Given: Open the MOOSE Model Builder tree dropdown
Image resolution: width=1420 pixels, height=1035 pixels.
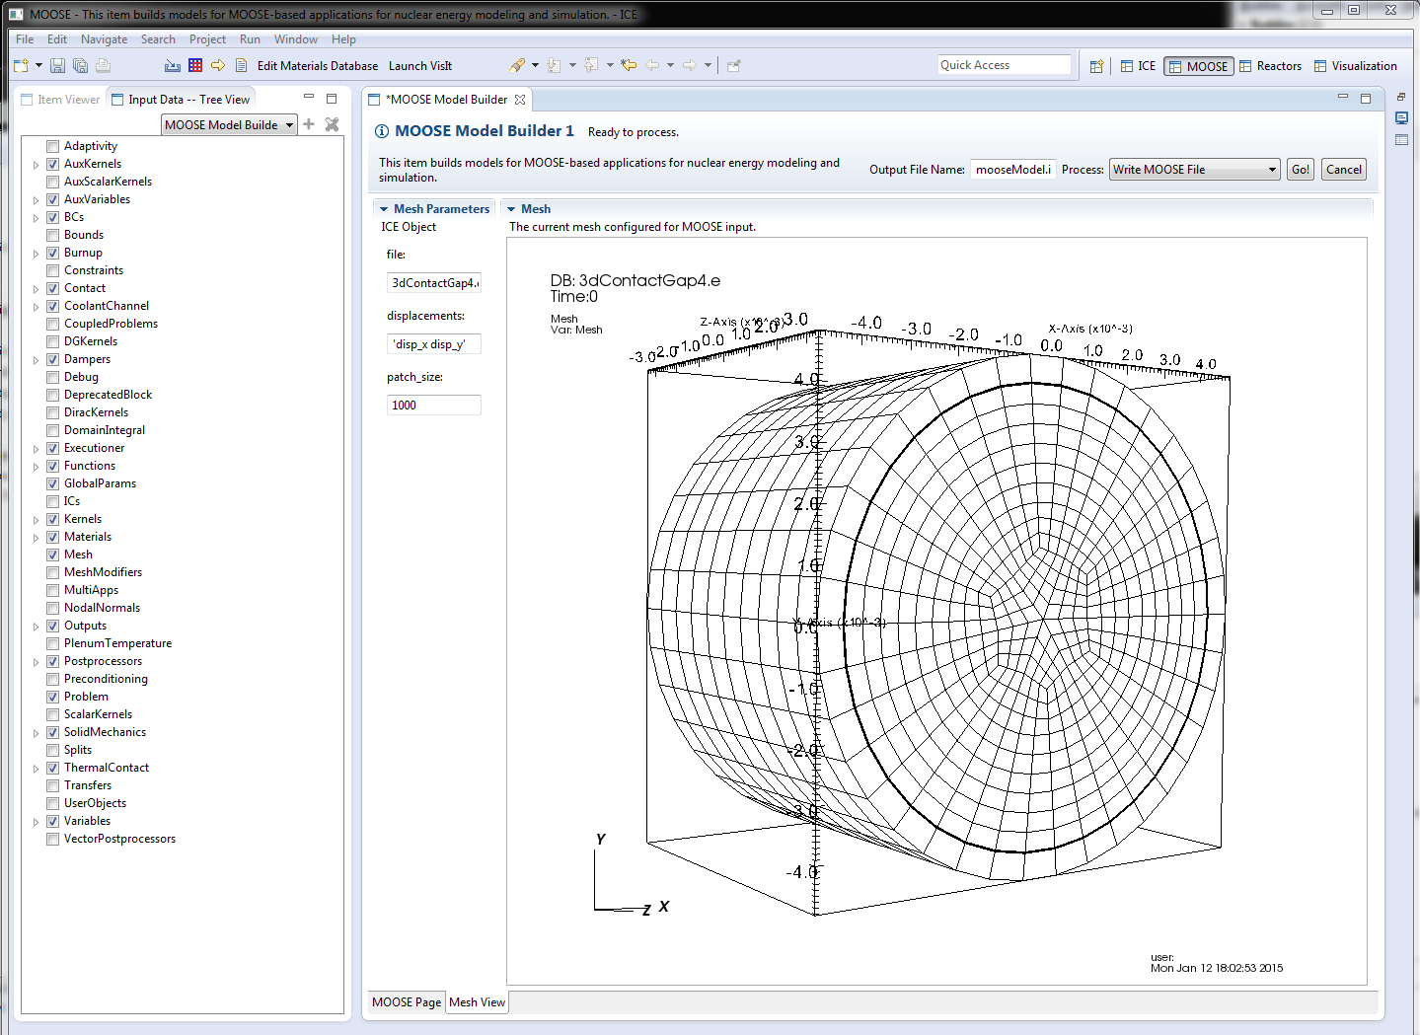Looking at the screenshot, I should (229, 125).
